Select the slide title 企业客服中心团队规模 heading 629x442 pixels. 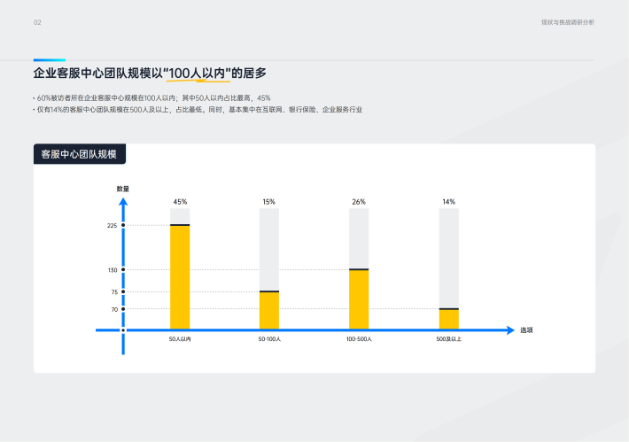150,73
